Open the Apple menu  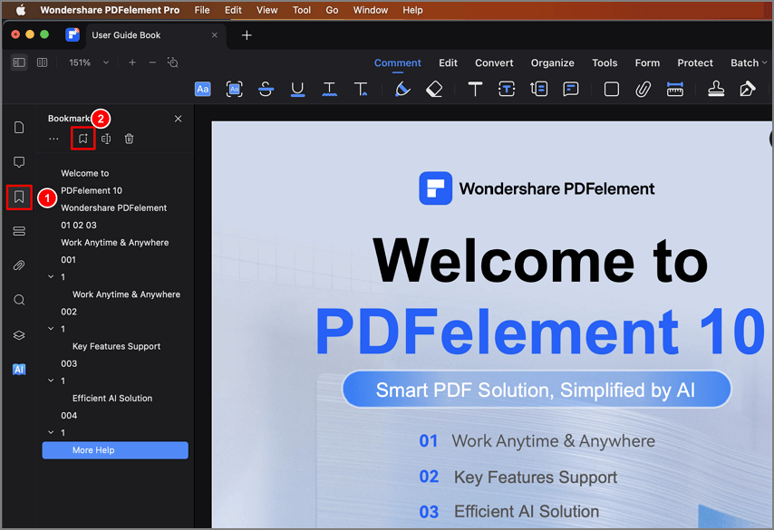[x=20, y=10]
